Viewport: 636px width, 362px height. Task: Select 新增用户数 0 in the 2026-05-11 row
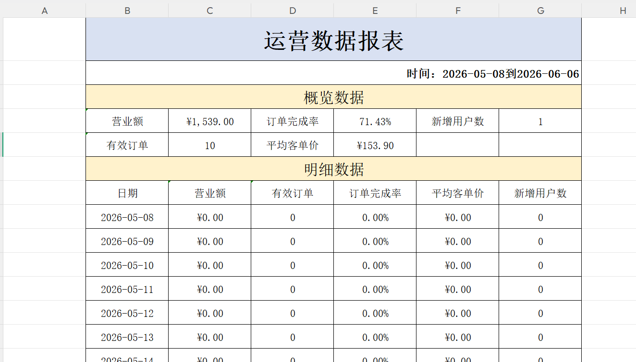pos(540,289)
